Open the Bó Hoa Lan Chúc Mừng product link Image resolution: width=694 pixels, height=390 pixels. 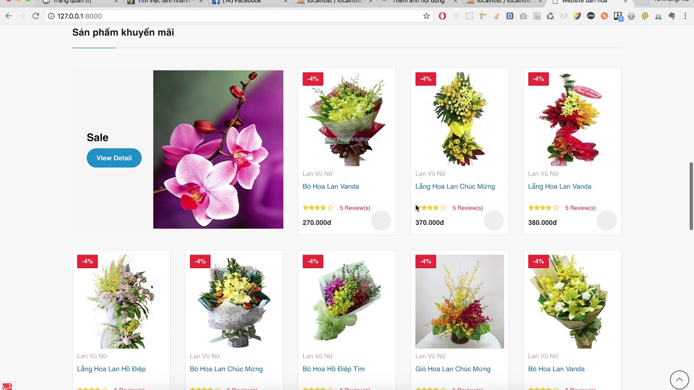point(226,369)
